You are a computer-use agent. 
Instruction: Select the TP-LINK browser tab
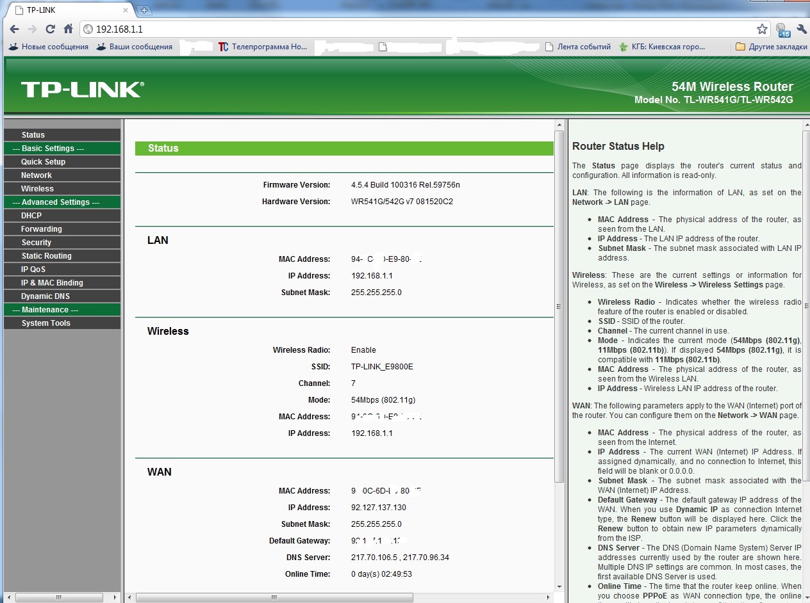pos(71,10)
